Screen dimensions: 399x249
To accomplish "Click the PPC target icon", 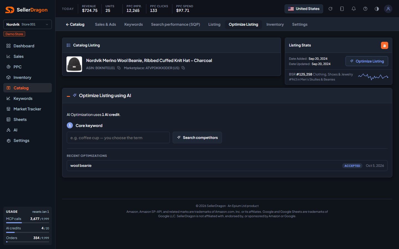I will point(9,67).
